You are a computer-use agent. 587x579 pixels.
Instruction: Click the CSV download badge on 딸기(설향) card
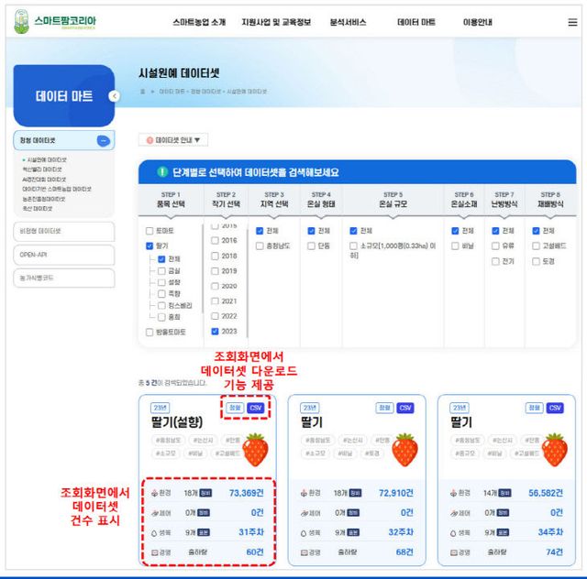click(256, 408)
